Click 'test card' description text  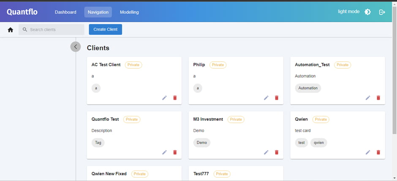click(303, 131)
